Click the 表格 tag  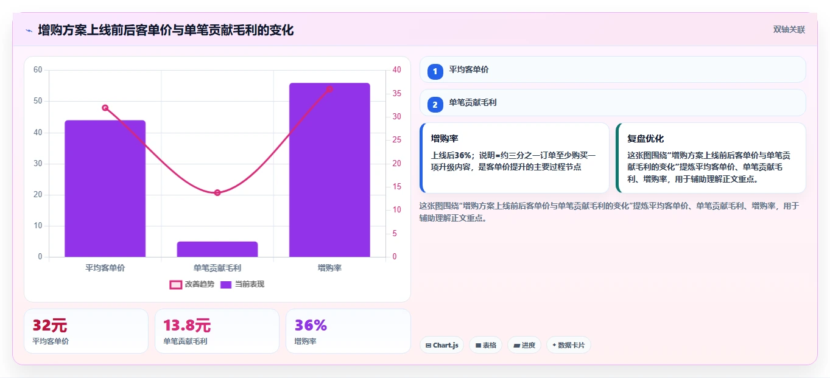click(485, 345)
